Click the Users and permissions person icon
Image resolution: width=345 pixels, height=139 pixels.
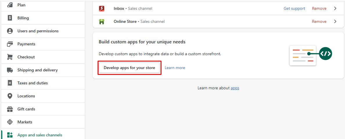[10, 31]
